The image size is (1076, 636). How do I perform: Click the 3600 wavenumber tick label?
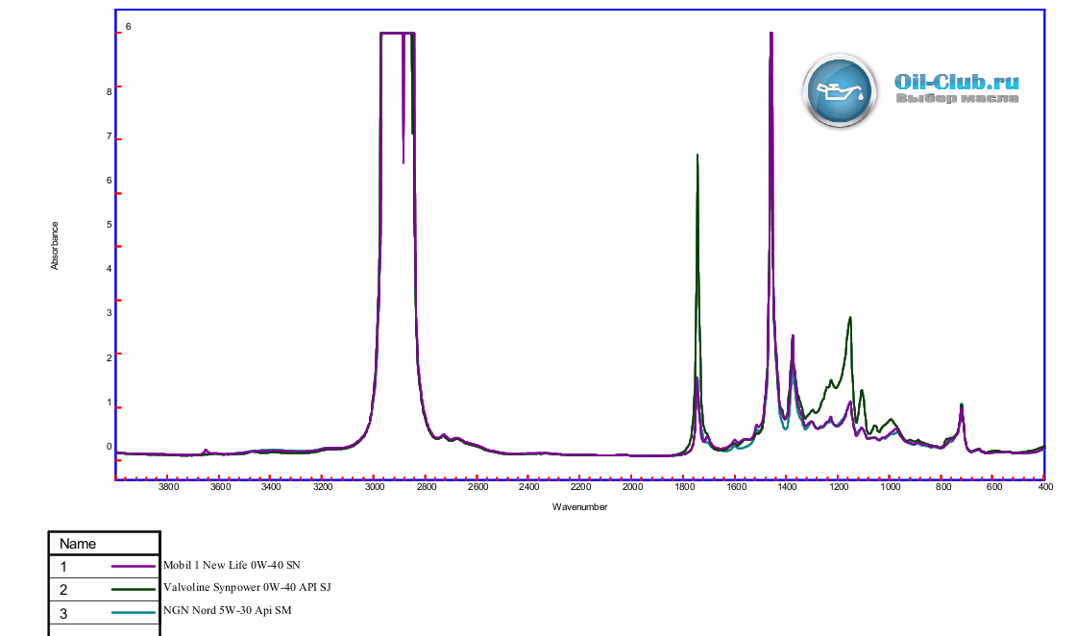pyautogui.click(x=220, y=487)
